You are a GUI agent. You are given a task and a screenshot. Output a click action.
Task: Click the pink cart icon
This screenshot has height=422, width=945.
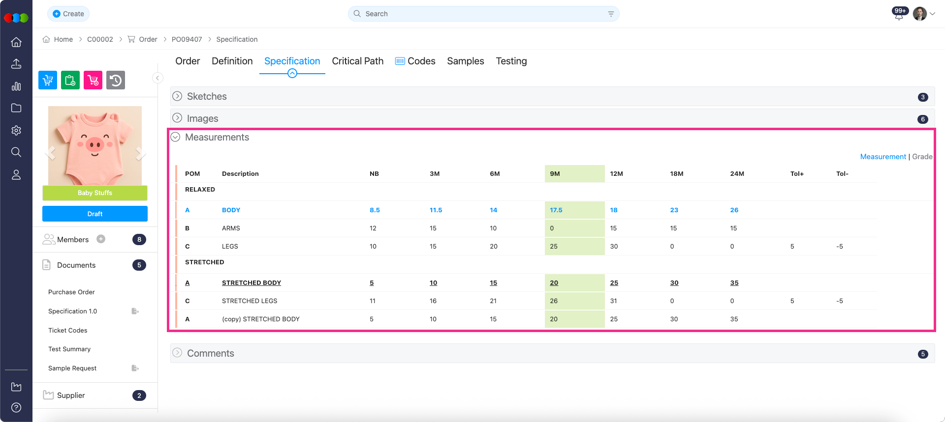pos(93,80)
